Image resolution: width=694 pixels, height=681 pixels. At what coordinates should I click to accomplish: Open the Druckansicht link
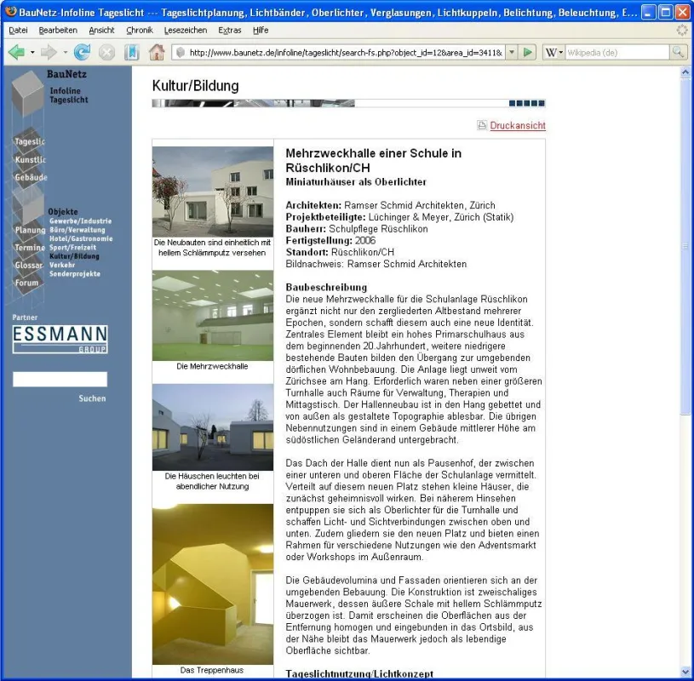point(518,126)
